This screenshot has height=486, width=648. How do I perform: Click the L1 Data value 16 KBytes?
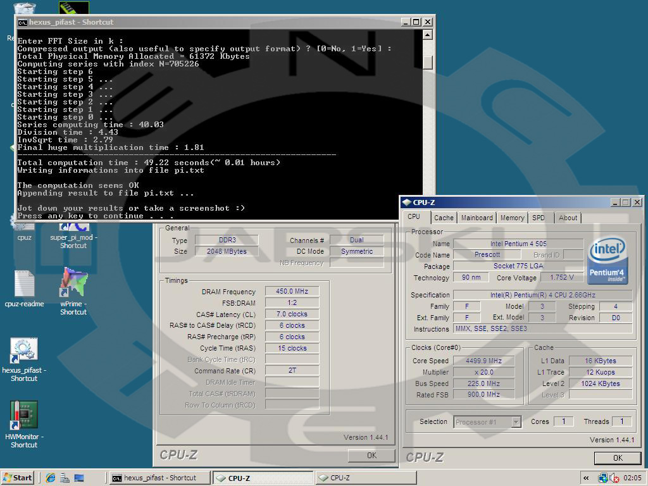(601, 361)
